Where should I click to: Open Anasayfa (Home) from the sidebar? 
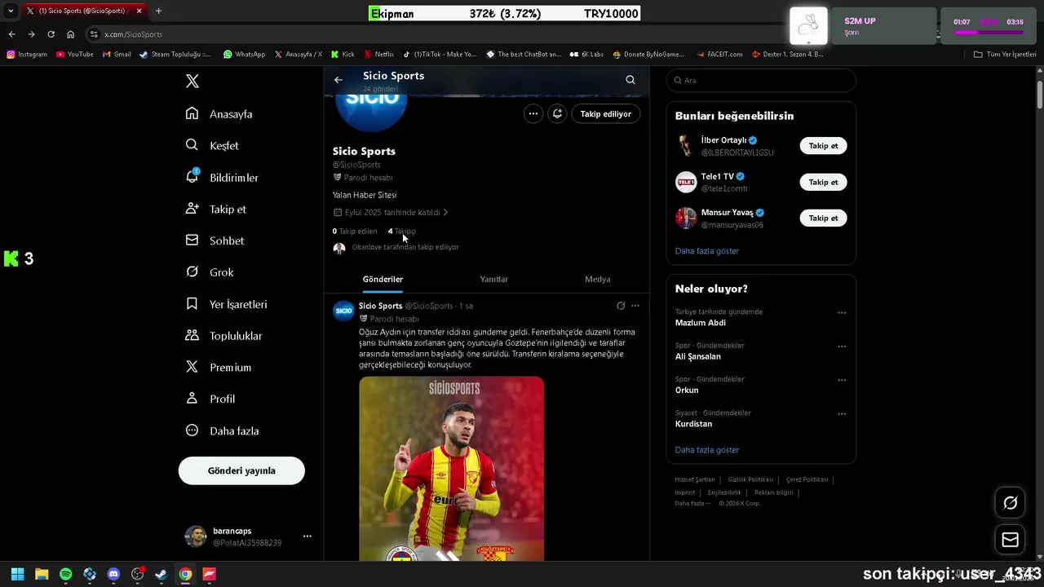(219, 114)
